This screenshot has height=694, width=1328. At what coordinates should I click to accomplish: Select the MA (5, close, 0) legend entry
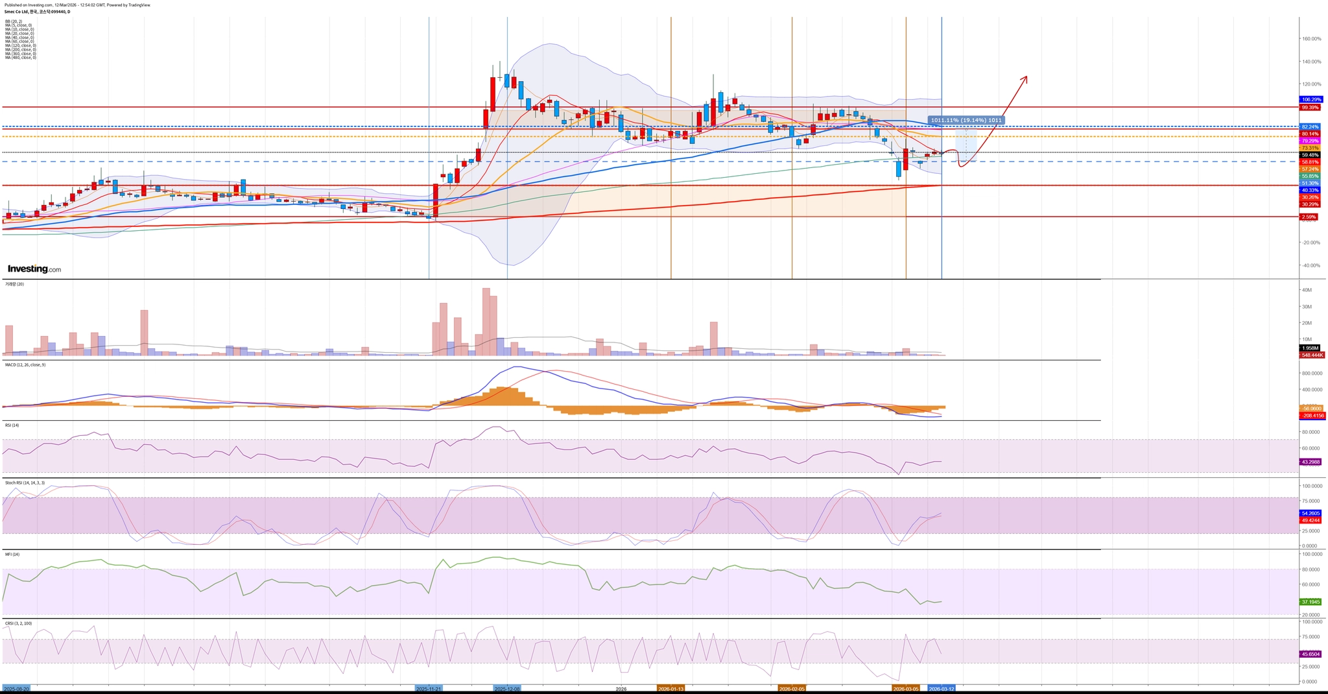click(19, 25)
